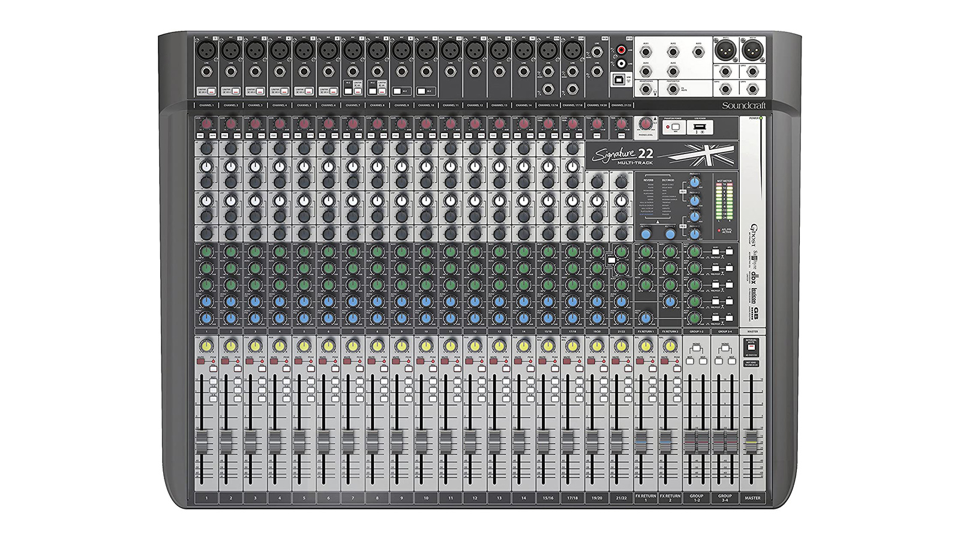
Task: Click the MST Meter LED display
Action: 724,201
